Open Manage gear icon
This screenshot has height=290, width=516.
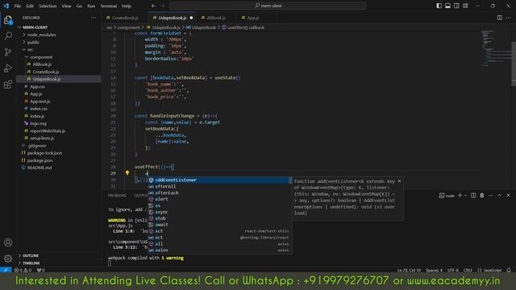[8, 259]
